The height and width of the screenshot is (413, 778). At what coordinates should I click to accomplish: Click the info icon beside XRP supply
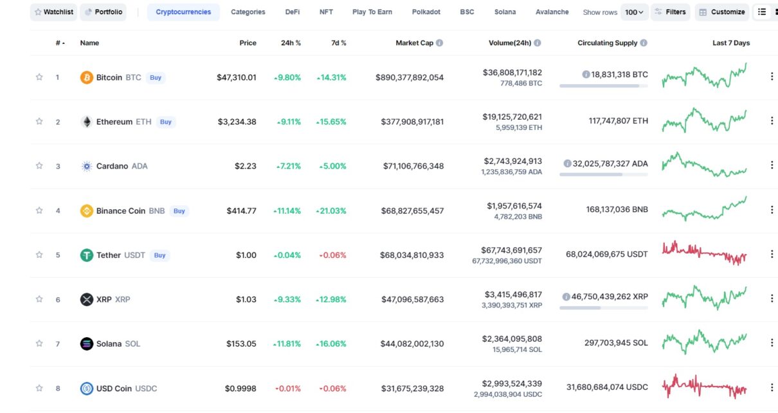[x=566, y=297]
